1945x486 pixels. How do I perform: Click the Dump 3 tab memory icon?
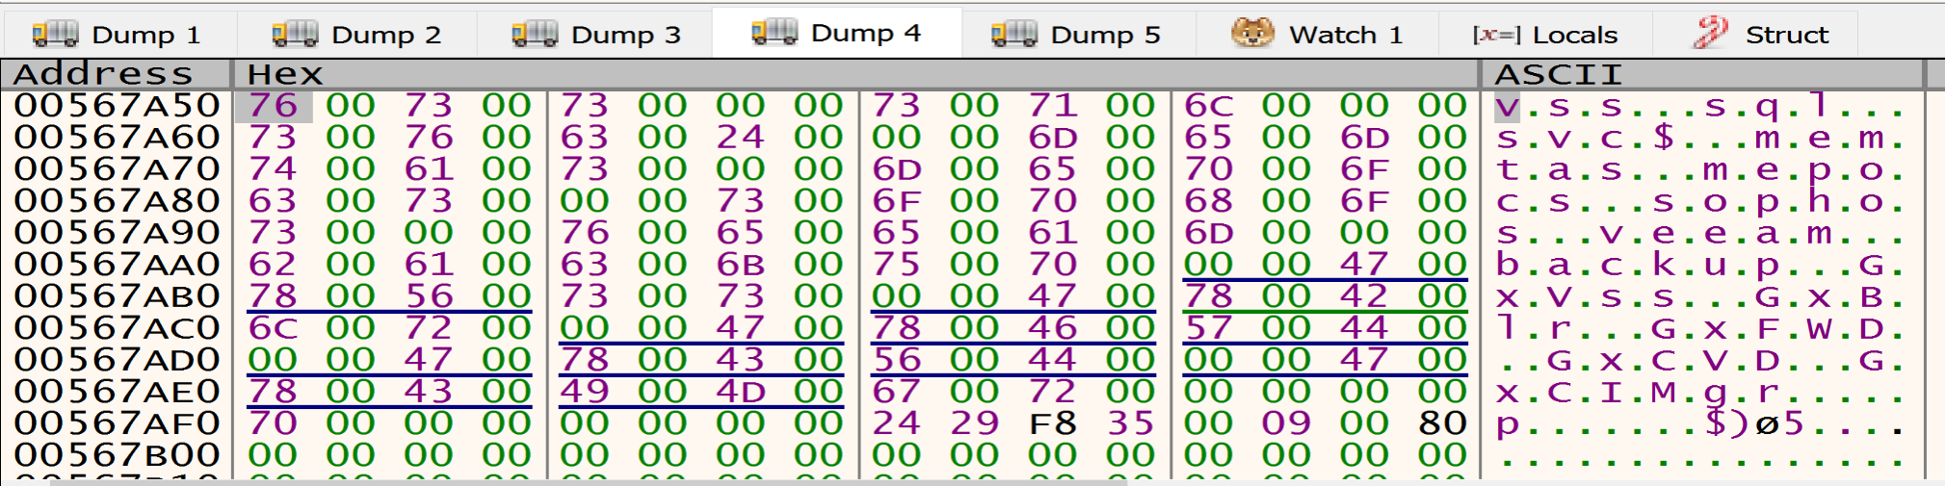pyautogui.click(x=535, y=35)
